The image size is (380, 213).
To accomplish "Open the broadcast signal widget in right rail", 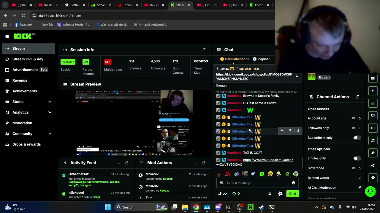I will coord(373,128).
